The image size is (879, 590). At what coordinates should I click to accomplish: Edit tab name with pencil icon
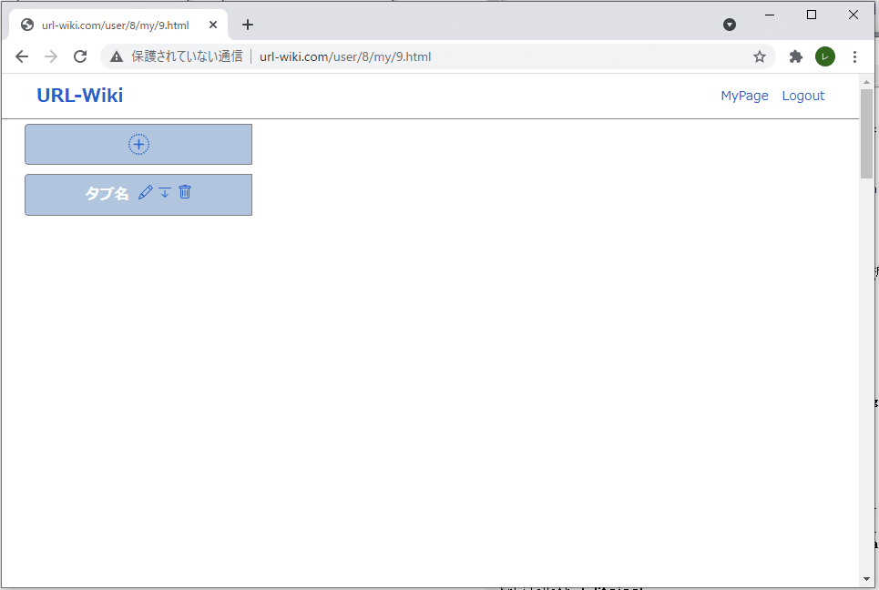click(145, 192)
